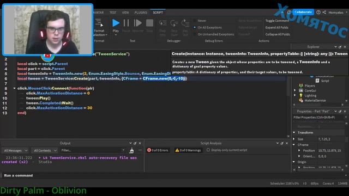
Task: Open the All Messages dropdown
Action: coord(15,150)
